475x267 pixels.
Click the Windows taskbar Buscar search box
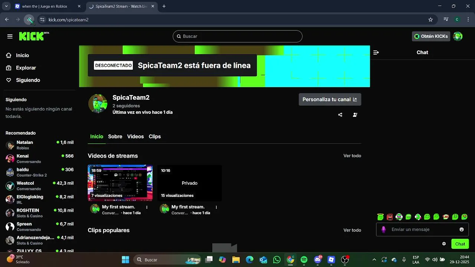167,260
